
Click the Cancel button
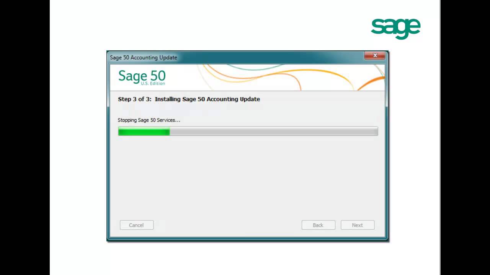(137, 225)
